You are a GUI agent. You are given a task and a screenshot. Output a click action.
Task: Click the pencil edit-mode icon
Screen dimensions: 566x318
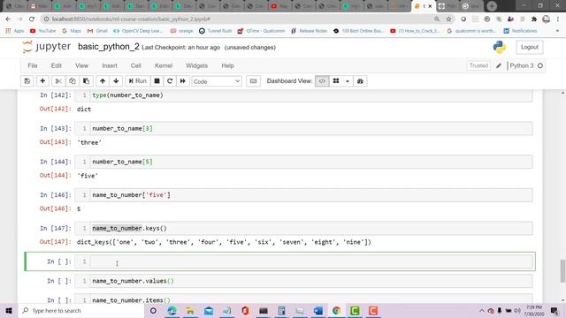pyautogui.click(x=499, y=65)
